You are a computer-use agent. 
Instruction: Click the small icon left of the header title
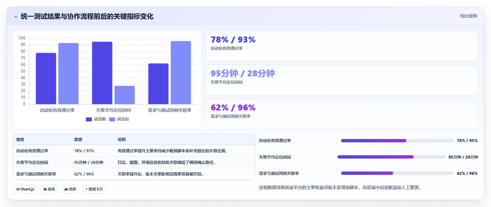point(16,17)
